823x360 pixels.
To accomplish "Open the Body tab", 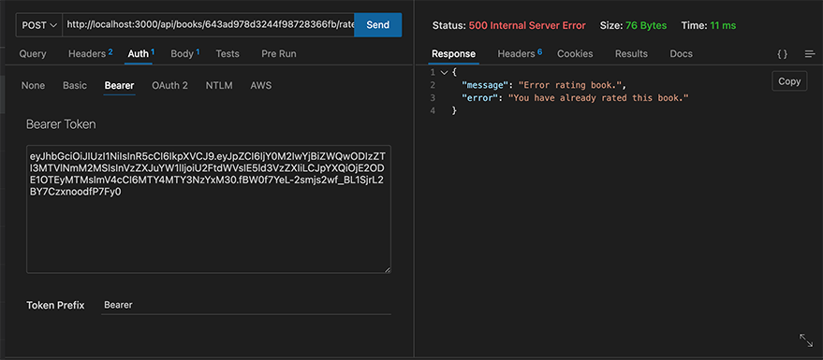I will 184,53.
